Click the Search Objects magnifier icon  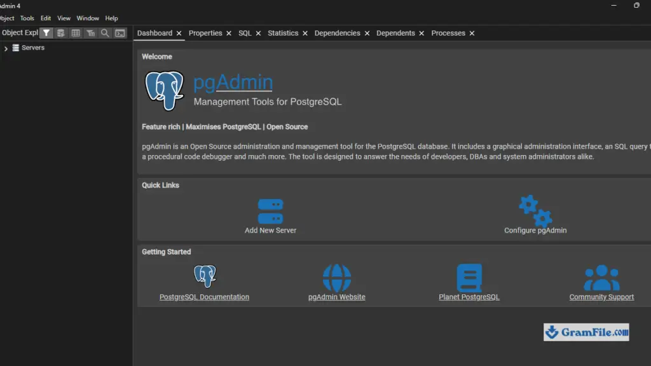(105, 33)
